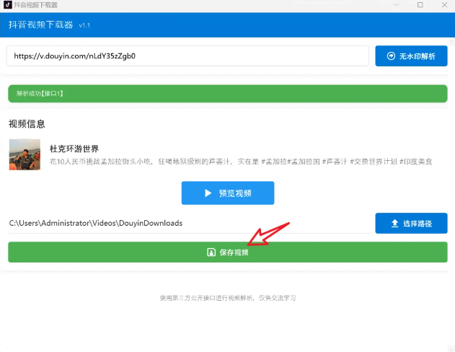The width and height of the screenshot is (455, 352).
Task: Maximize the downloader window
Action: [420, 5]
